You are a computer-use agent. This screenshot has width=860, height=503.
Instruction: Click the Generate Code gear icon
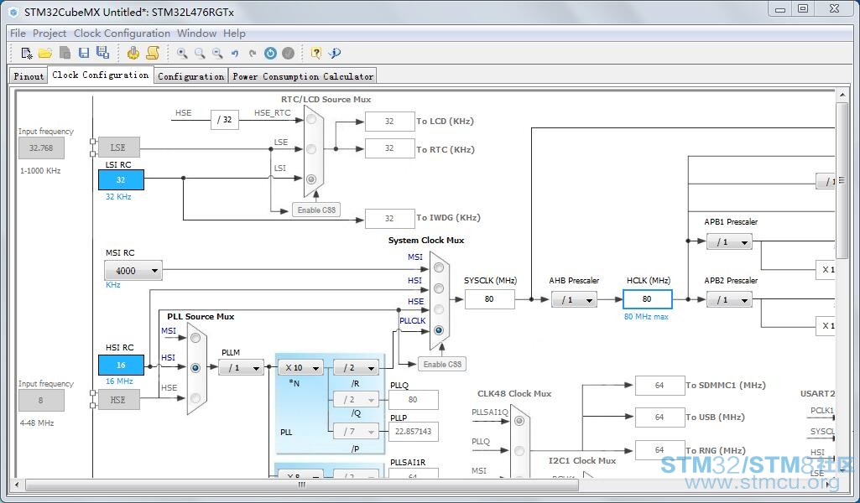tap(133, 53)
